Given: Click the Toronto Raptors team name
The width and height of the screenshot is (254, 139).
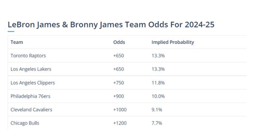Looking at the screenshot, I should 28,56.
